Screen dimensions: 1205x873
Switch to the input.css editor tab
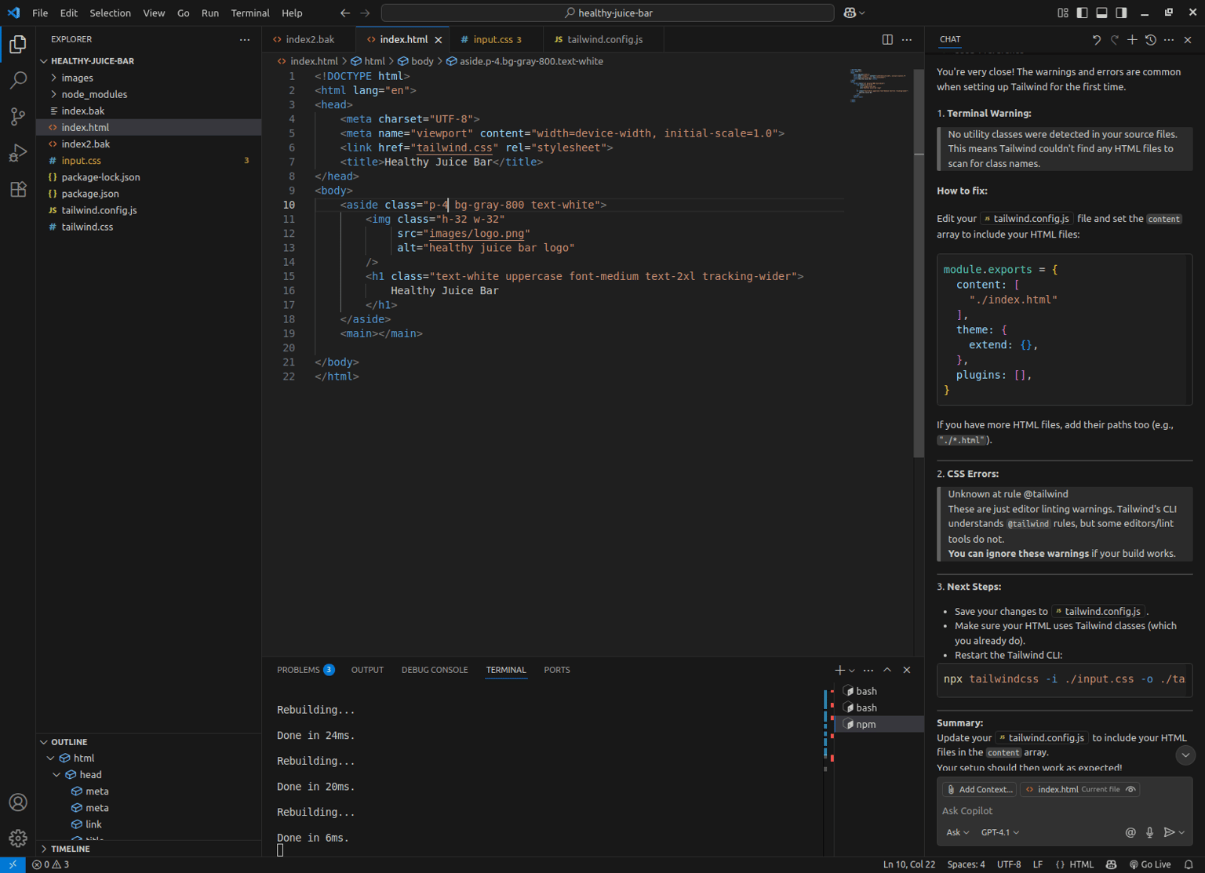coord(497,39)
